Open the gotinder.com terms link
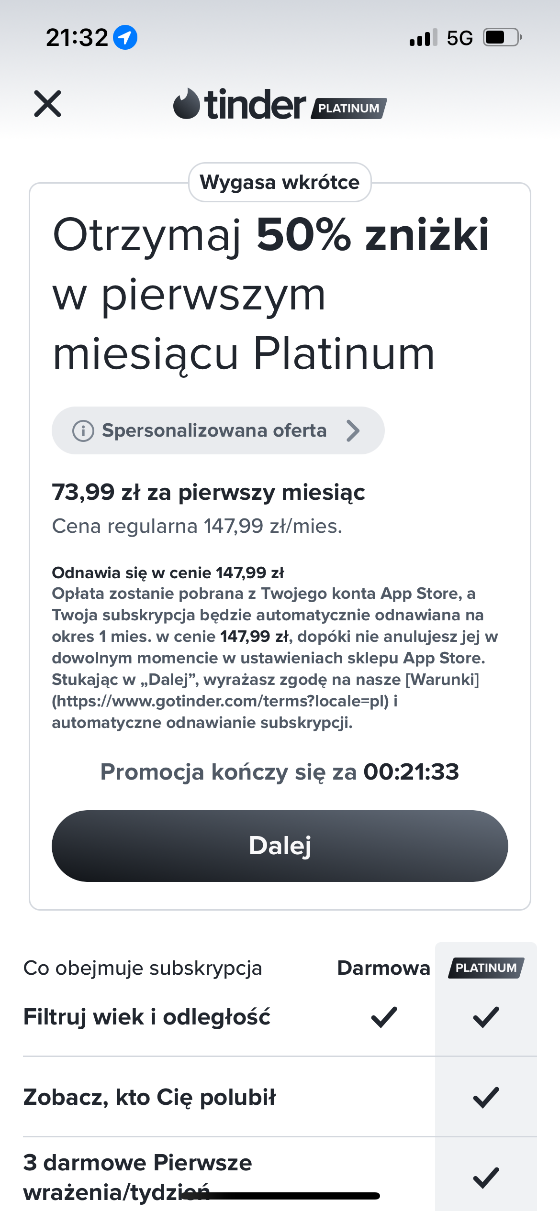 pos(220,701)
